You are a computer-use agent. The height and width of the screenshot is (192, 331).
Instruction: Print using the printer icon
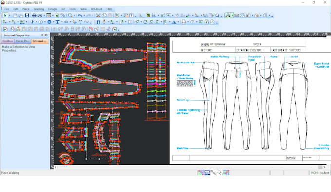tap(34, 16)
